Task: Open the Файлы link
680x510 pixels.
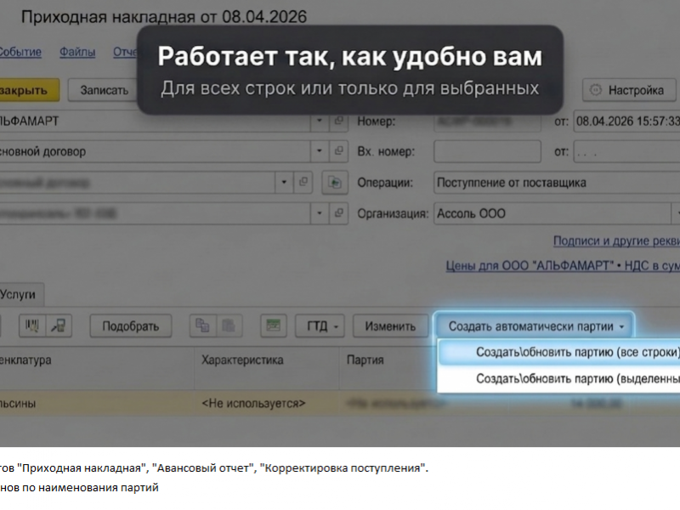Action: [77, 52]
